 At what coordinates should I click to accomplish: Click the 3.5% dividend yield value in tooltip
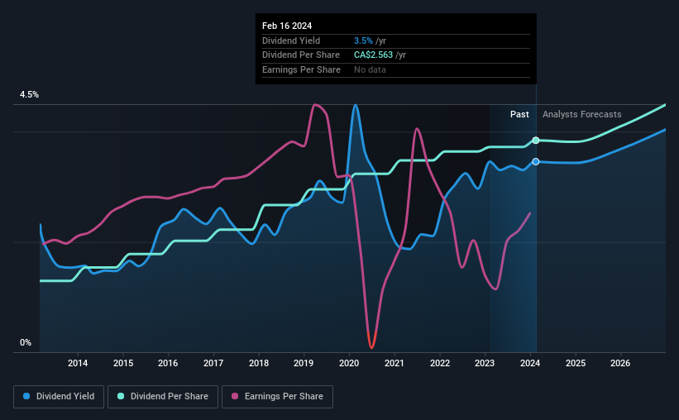(363, 41)
